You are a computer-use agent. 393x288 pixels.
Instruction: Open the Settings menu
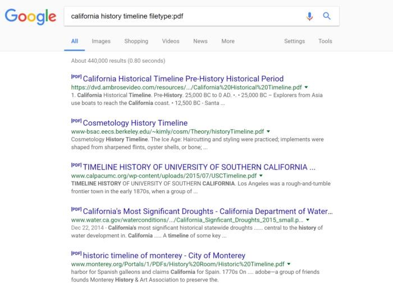coord(294,41)
